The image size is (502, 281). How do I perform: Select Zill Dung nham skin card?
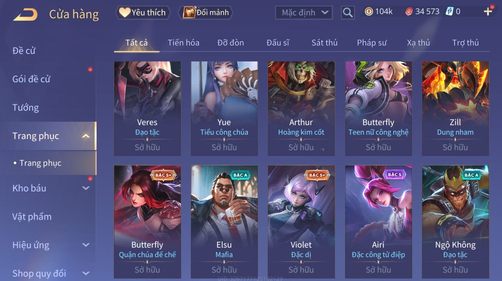(x=455, y=109)
